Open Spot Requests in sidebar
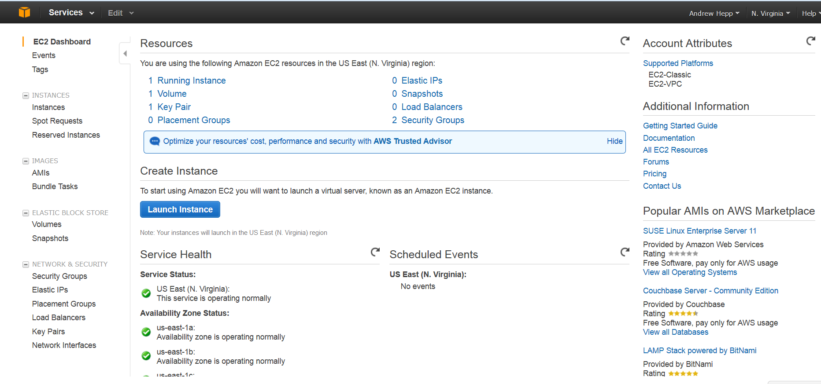The image size is (821, 384). click(x=57, y=121)
